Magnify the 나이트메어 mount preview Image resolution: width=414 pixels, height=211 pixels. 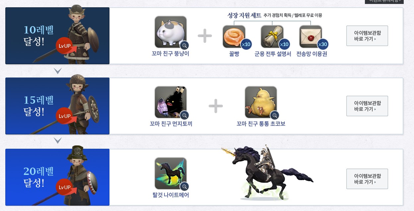(x=184, y=186)
